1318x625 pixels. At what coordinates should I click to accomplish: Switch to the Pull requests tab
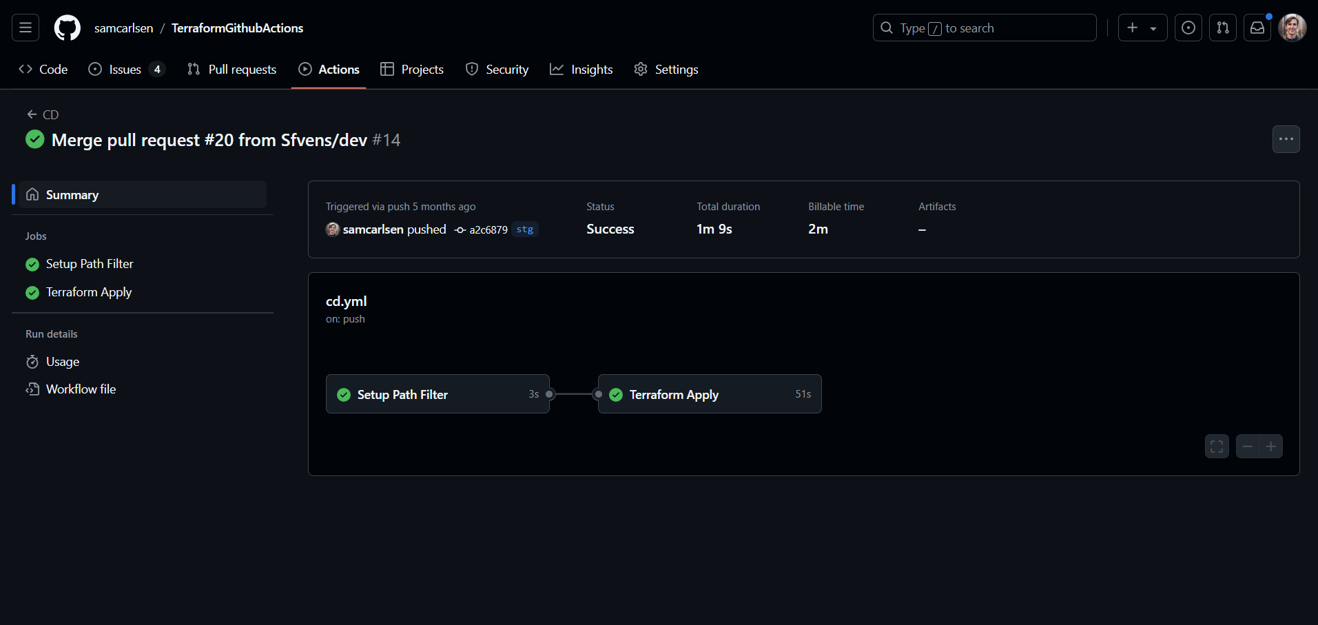click(x=231, y=70)
